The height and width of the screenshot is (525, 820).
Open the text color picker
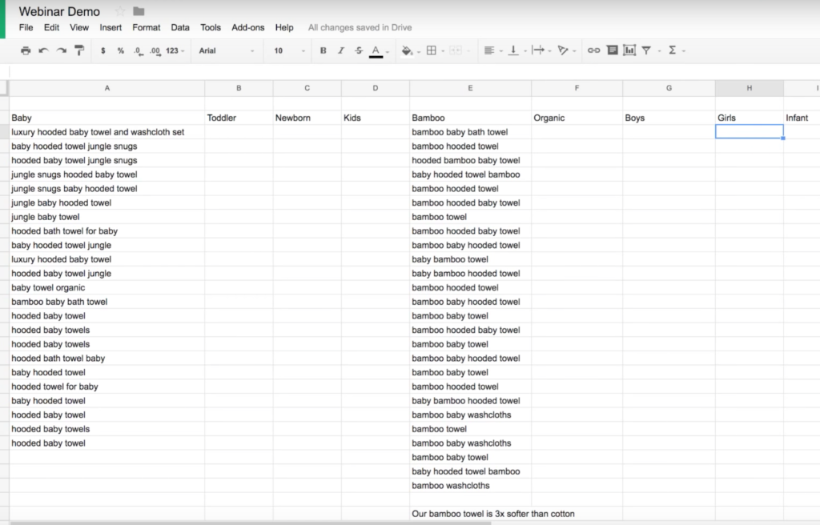(x=376, y=50)
